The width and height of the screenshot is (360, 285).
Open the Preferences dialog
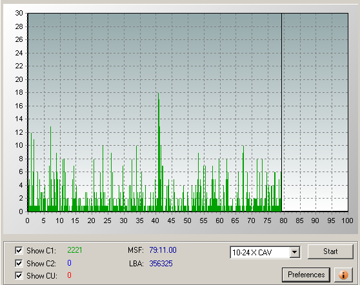[306, 275]
